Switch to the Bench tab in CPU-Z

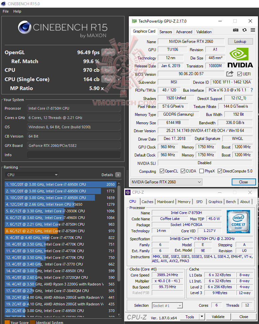click(x=231, y=202)
